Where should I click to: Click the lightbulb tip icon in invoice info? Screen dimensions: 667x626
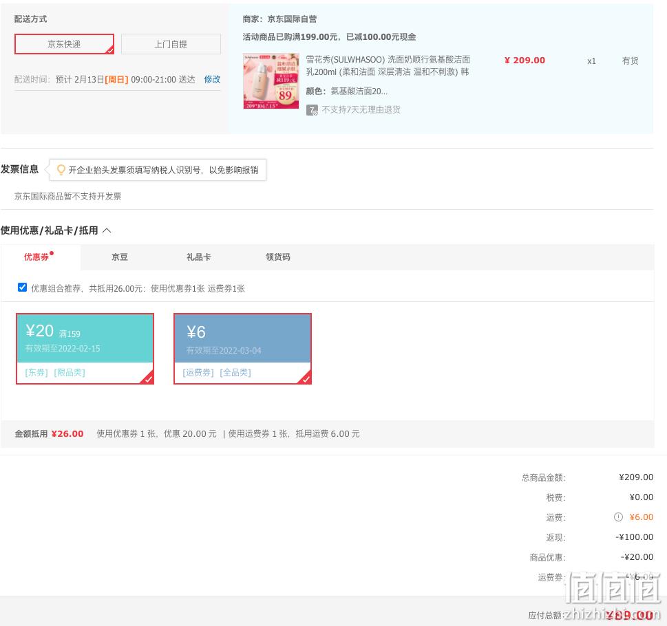pyautogui.click(x=61, y=170)
